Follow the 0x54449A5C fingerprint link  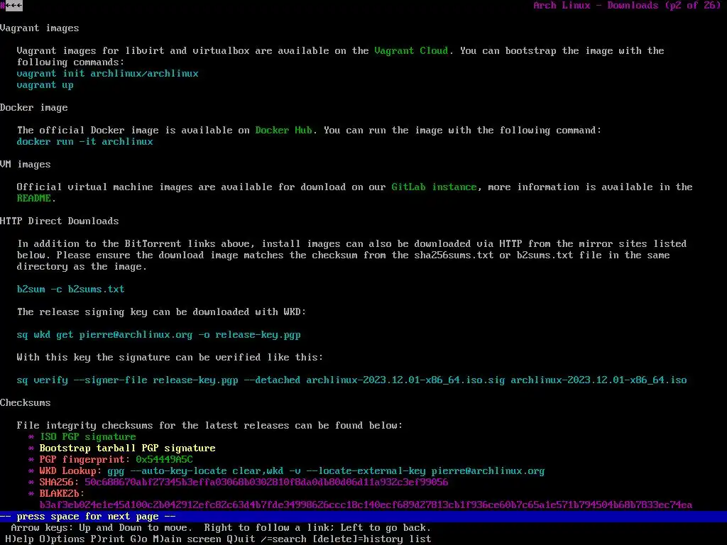164,459
